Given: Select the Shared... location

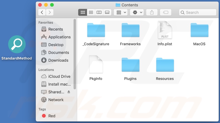Looking at the screenshot, I should (53, 92).
